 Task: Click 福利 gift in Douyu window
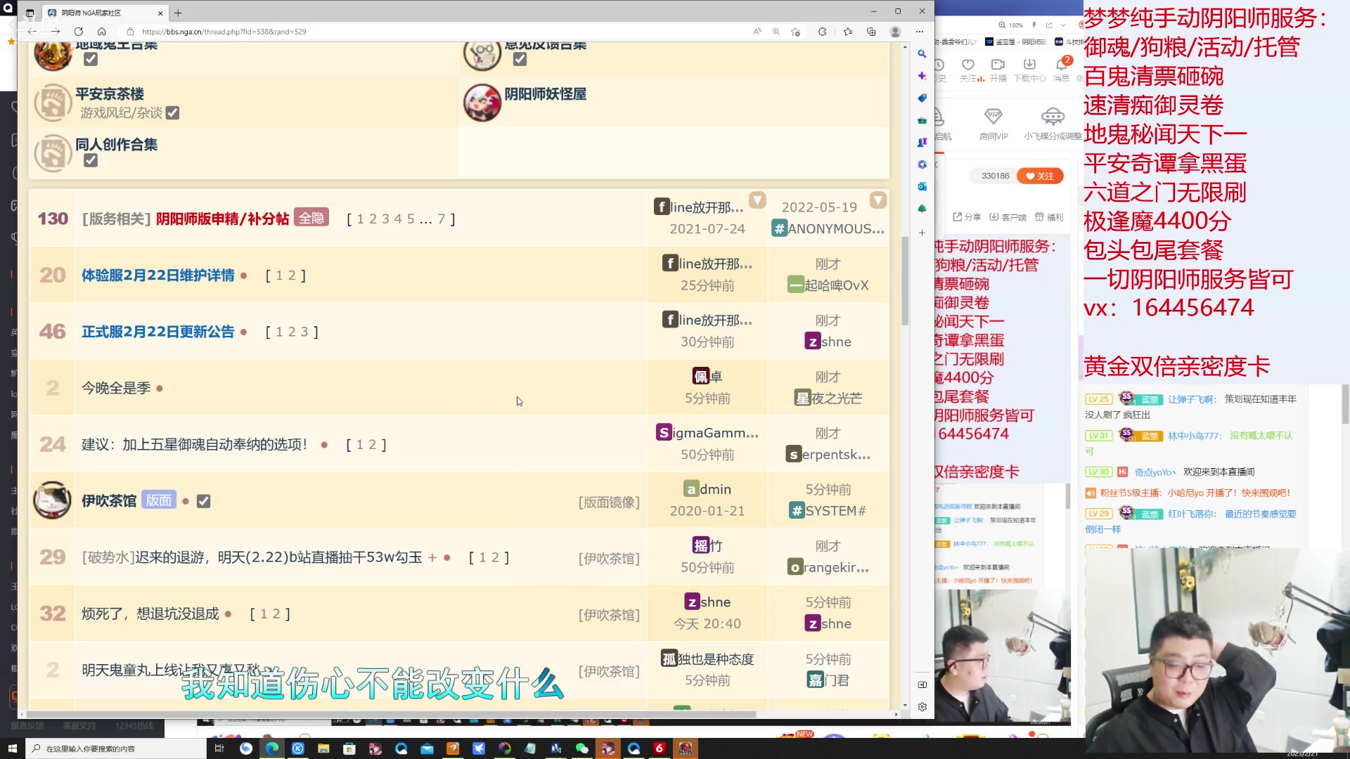click(x=1049, y=217)
